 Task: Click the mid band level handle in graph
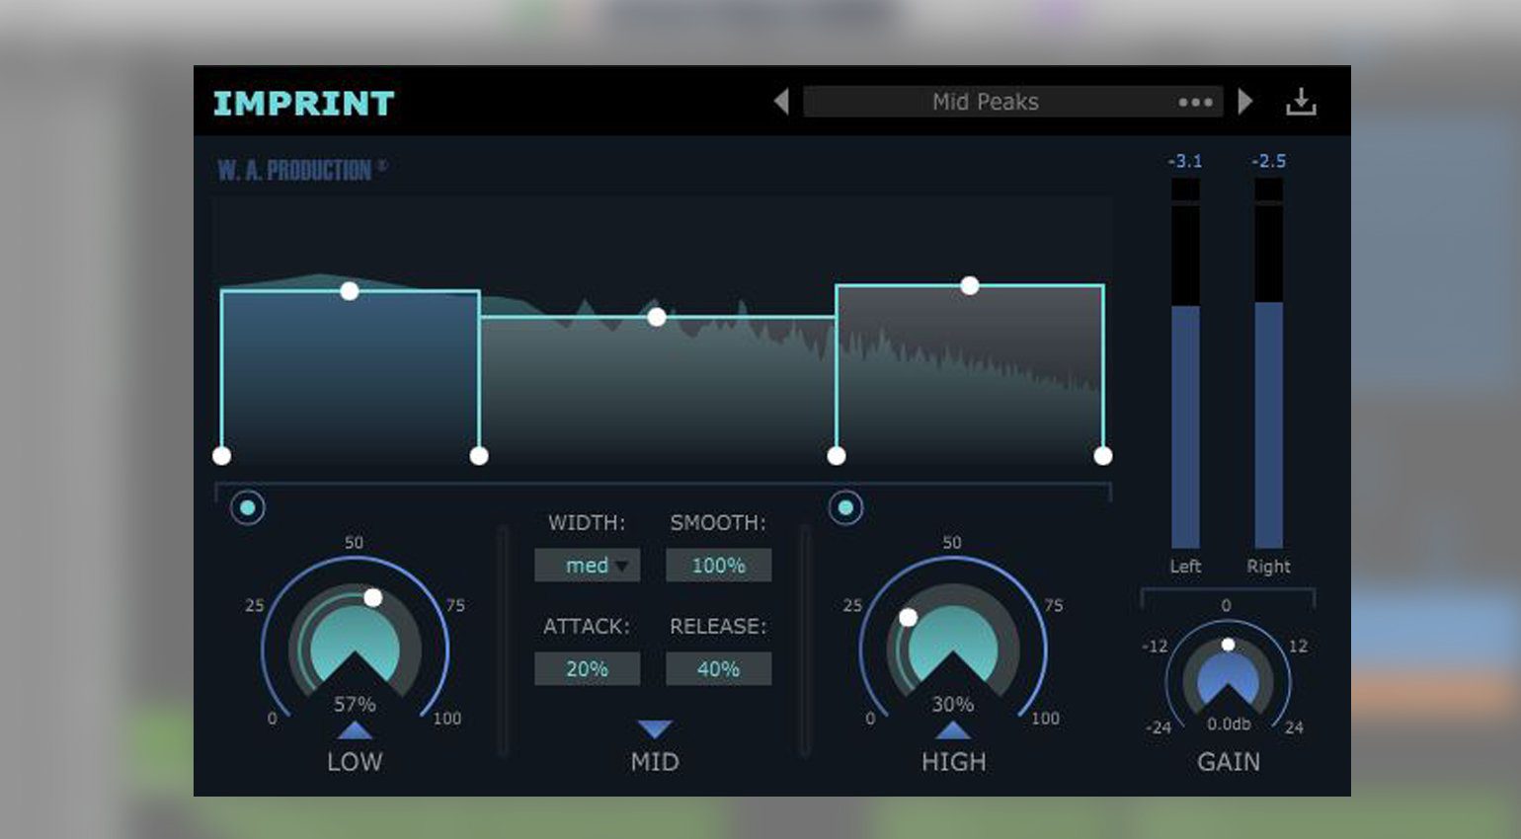pyautogui.click(x=657, y=317)
